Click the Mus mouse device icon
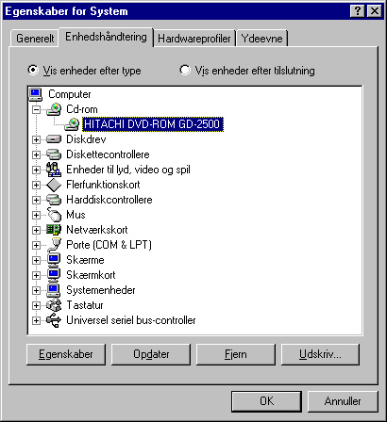The height and width of the screenshot is (422, 387). click(54, 215)
